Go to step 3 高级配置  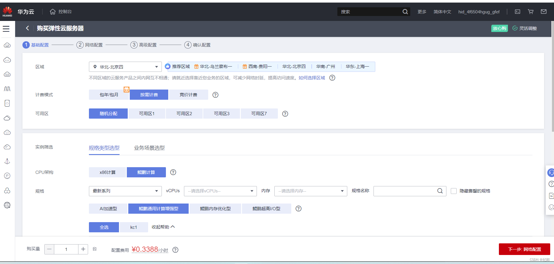pos(143,45)
